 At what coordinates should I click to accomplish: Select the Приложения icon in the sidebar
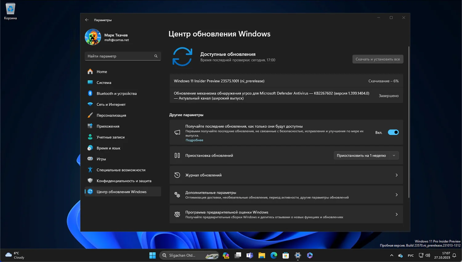click(90, 126)
